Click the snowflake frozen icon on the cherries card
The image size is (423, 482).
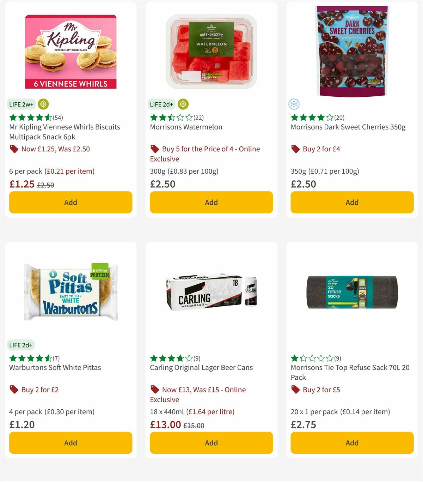(294, 104)
